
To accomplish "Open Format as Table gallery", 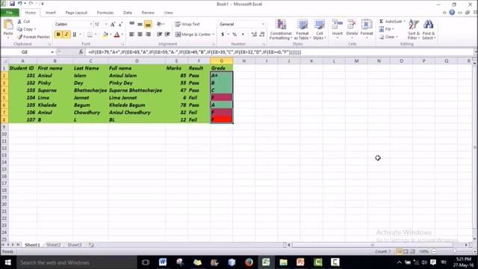I will coord(302,29).
